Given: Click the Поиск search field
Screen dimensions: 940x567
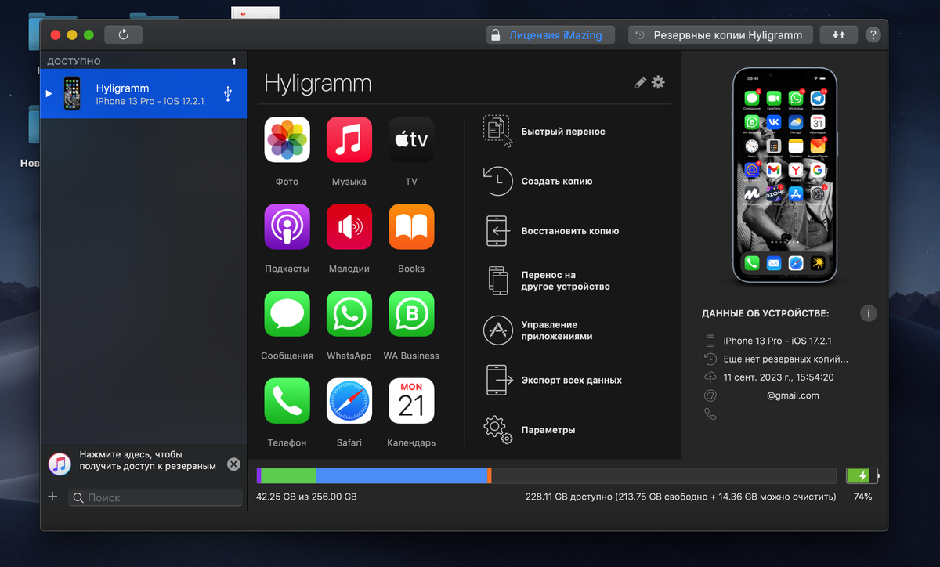Looking at the screenshot, I should pyautogui.click(x=155, y=497).
